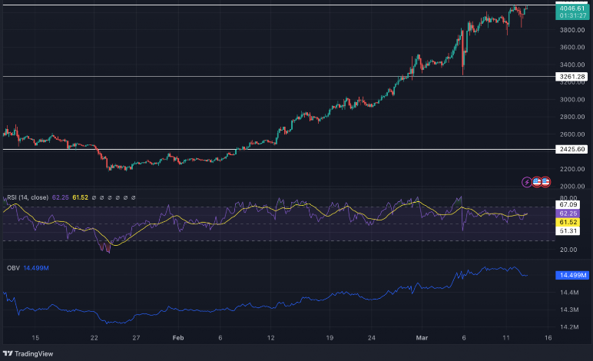
Task: Click the 19 date label on time axis
Action: (x=330, y=337)
